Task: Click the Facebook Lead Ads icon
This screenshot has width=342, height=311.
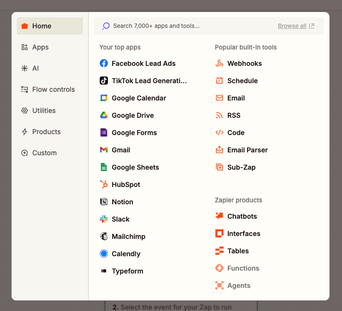Action: pos(104,63)
